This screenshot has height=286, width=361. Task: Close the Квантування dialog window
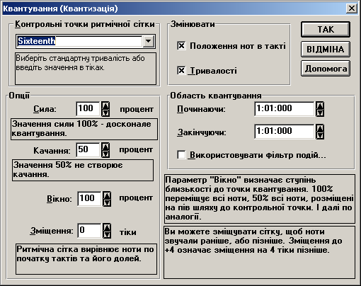tap(352, 8)
